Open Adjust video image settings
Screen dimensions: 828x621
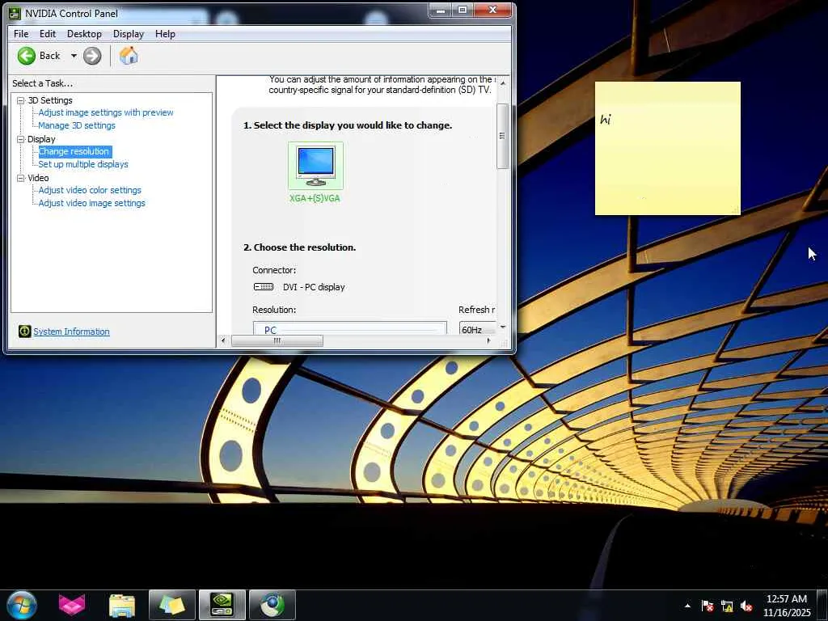click(91, 203)
